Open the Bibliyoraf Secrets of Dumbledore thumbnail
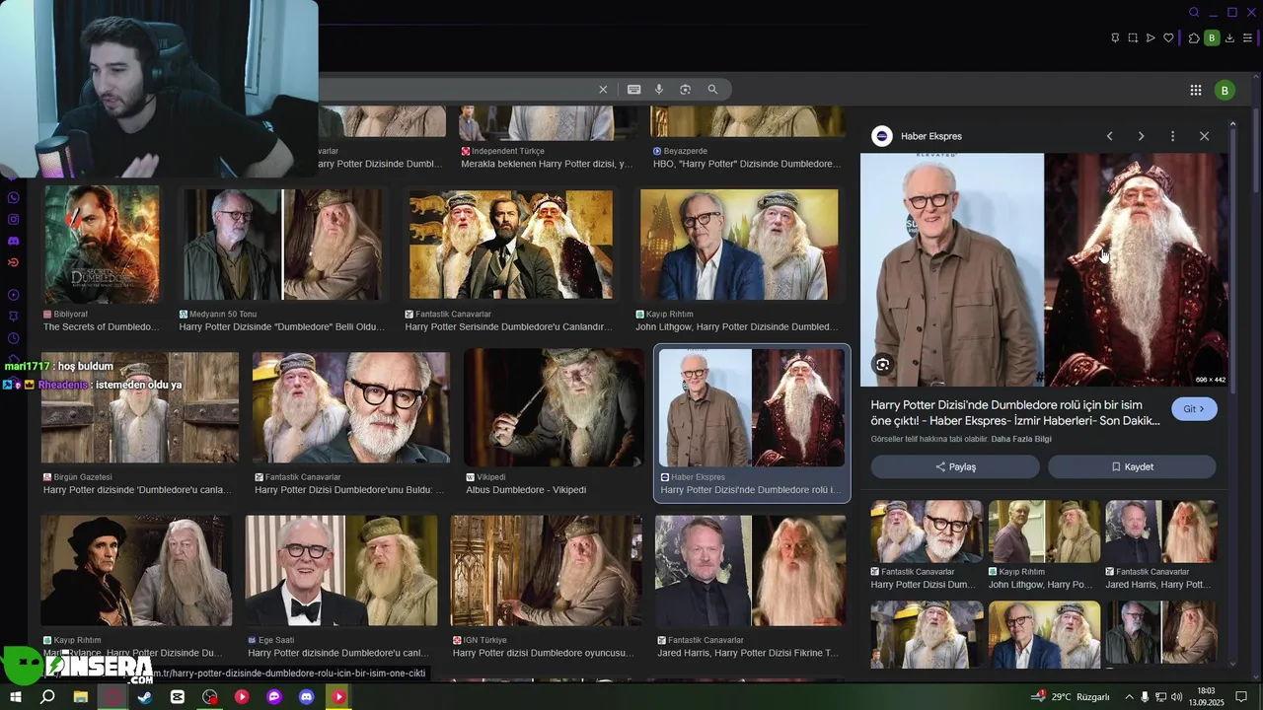This screenshot has height=710, width=1263. pos(102,244)
